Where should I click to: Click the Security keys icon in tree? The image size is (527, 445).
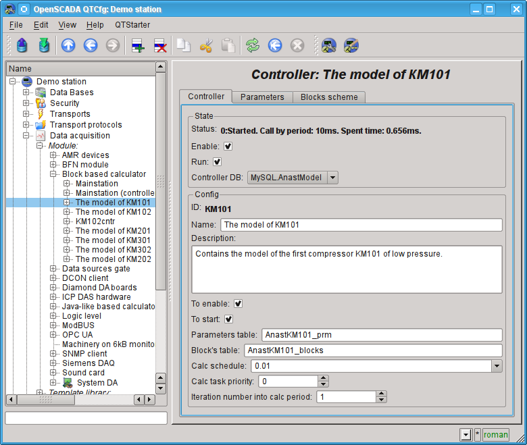41,103
